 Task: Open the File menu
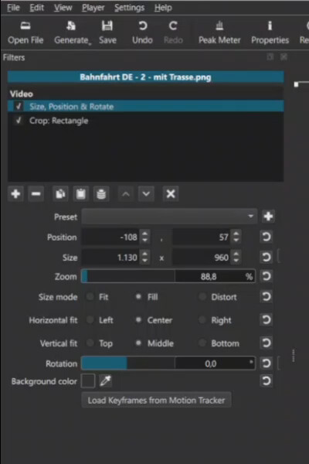click(x=13, y=8)
